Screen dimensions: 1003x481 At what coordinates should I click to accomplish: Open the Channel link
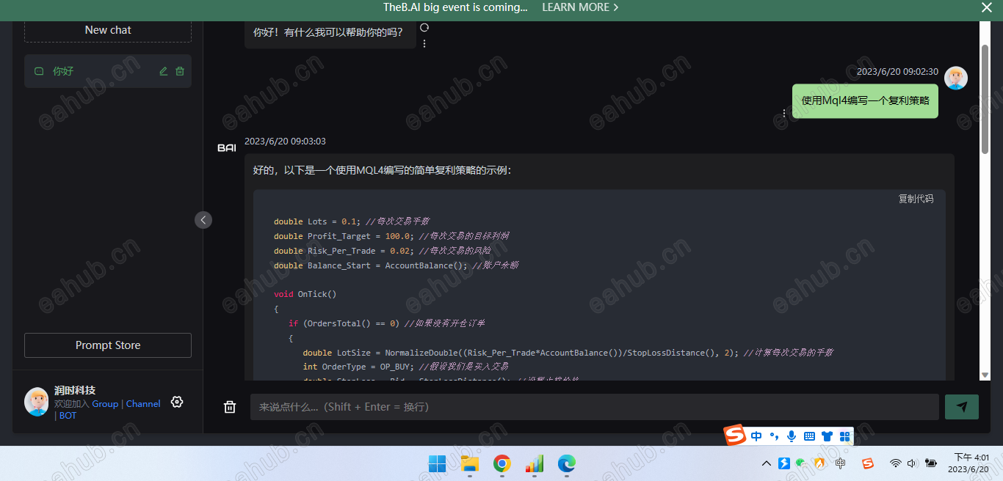pyautogui.click(x=143, y=403)
